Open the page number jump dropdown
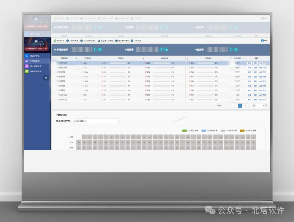This screenshot has width=294, height=222. click(260, 106)
